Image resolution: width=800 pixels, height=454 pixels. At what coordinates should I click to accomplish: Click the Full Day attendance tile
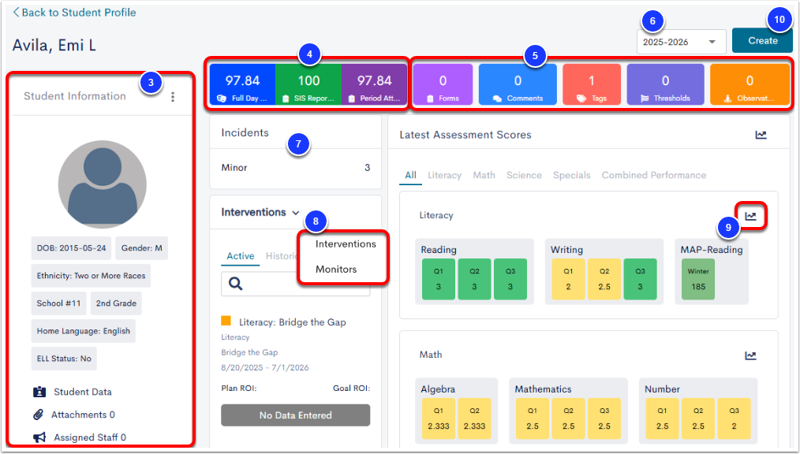[242, 84]
